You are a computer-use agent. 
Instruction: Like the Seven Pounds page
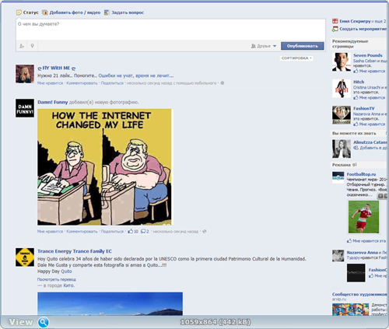coord(370,71)
